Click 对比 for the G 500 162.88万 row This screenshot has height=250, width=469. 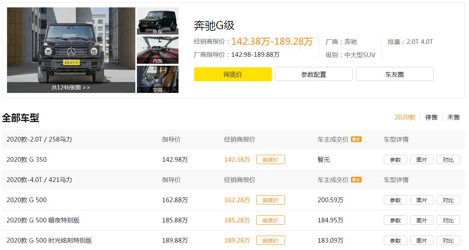point(448,200)
